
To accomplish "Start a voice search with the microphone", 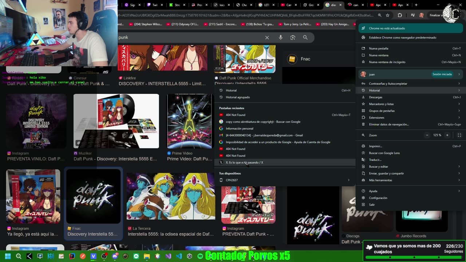I will point(280,37).
